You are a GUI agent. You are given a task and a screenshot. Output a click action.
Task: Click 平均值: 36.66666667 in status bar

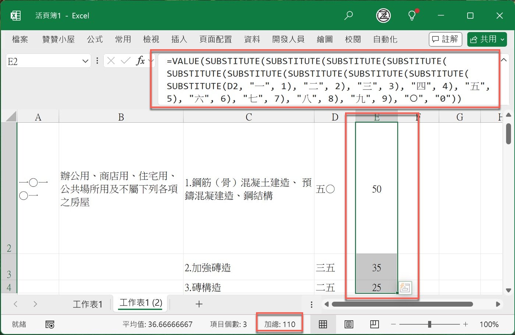click(157, 324)
